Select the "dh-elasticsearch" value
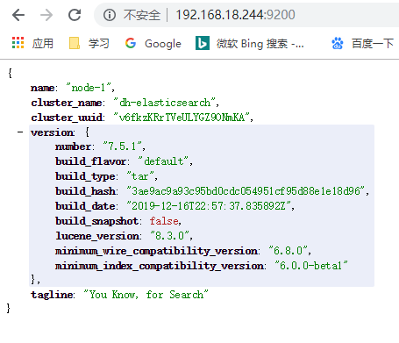 164,102
